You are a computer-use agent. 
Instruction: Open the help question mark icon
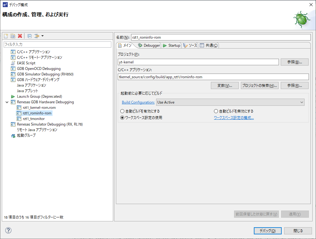pyautogui.click(x=8, y=230)
